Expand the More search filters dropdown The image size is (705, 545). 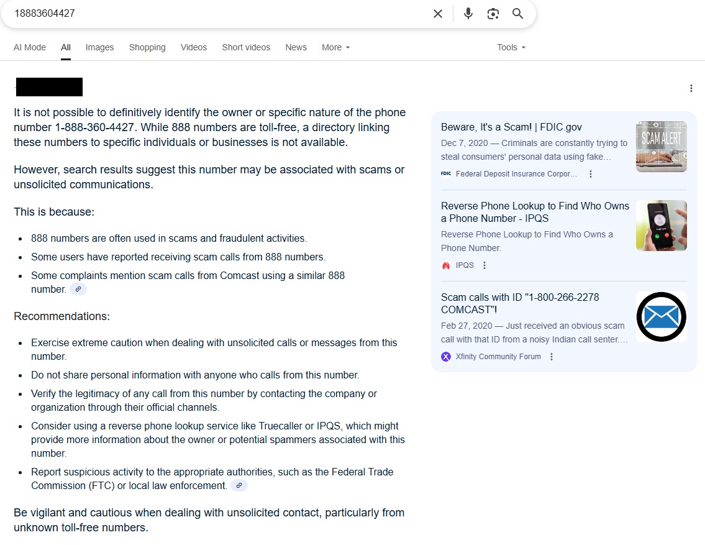[335, 47]
